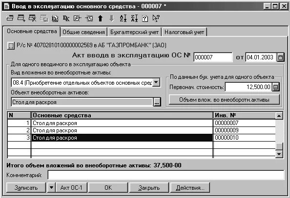Click the Инв. № column header
Viewport: 290px width, 198px height.
tap(245, 115)
